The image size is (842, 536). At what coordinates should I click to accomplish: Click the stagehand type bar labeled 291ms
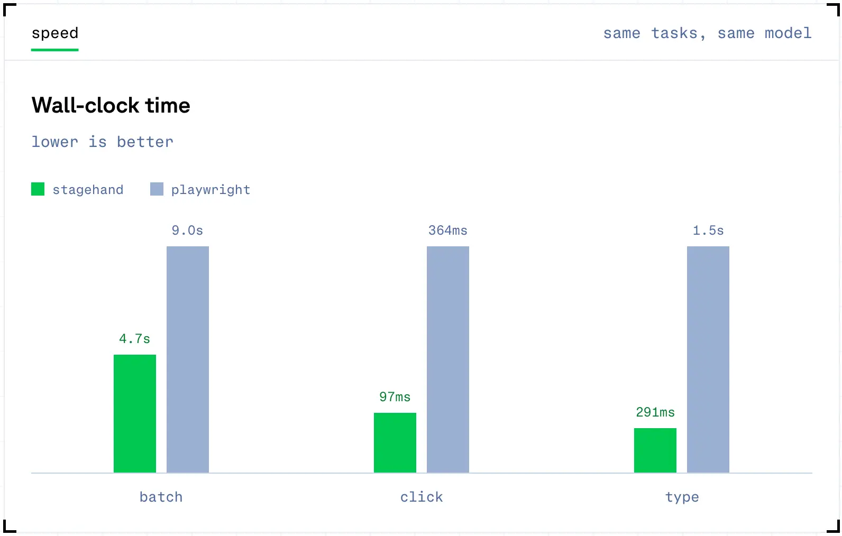[655, 450]
